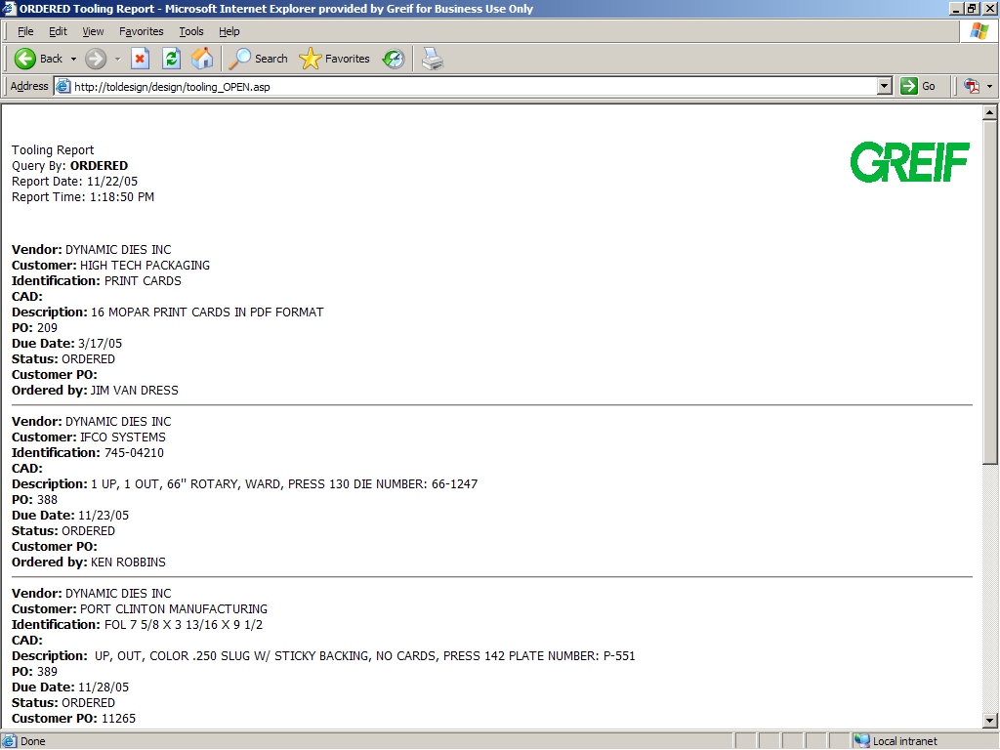
Task: Click customer 'IFCO SYSTEMS' text
Action: pyautogui.click(x=122, y=437)
